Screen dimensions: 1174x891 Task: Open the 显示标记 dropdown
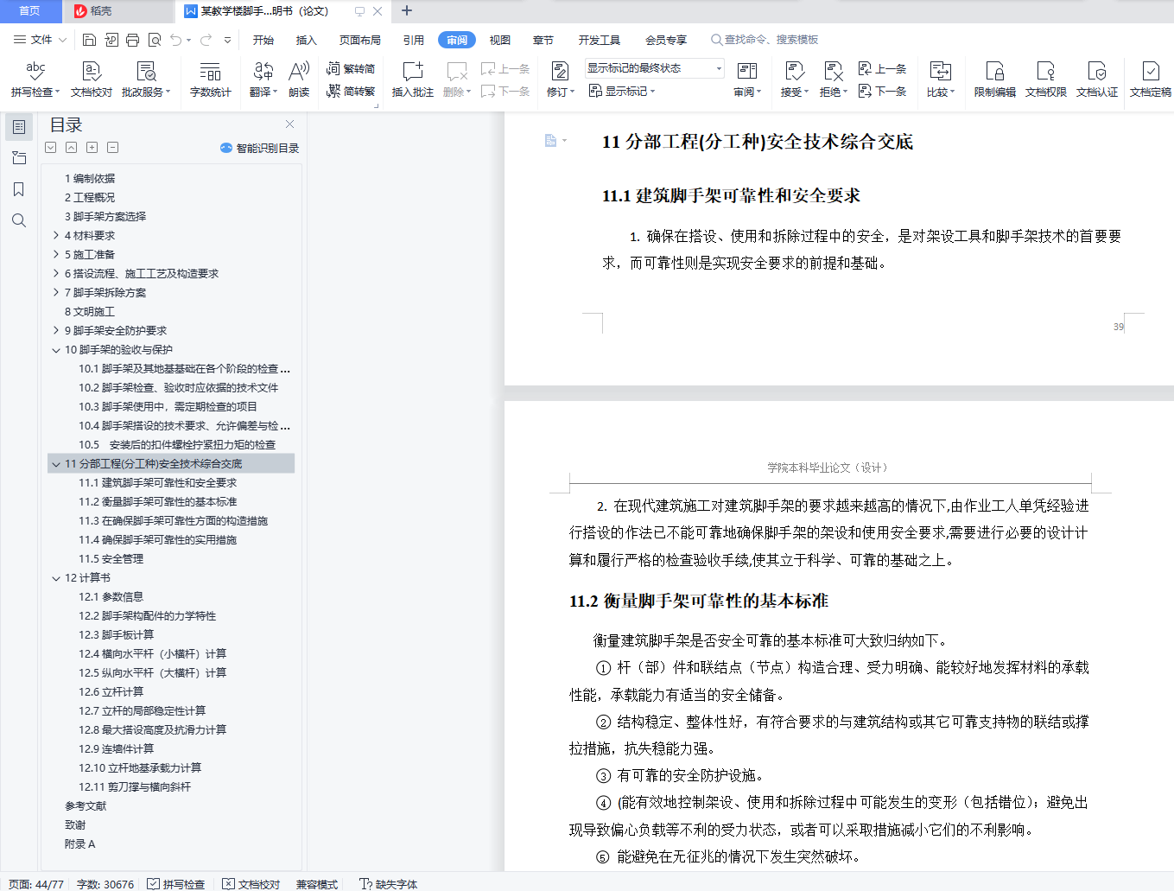pos(622,91)
